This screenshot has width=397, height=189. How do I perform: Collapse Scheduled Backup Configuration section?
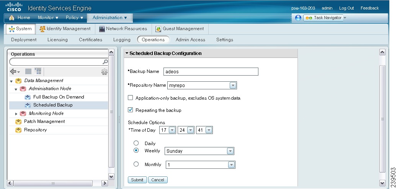pyautogui.click(x=127, y=53)
